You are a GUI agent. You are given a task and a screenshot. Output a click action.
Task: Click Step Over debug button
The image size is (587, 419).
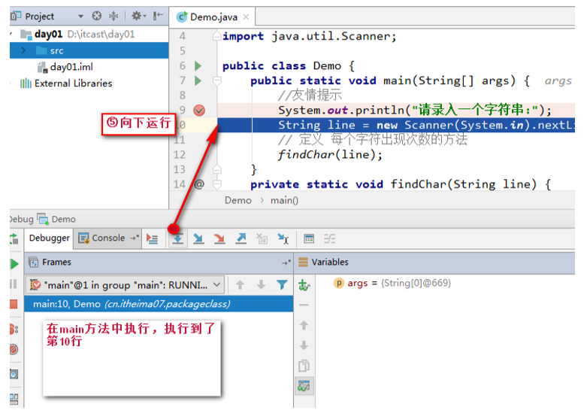click(x=178, y=238)
